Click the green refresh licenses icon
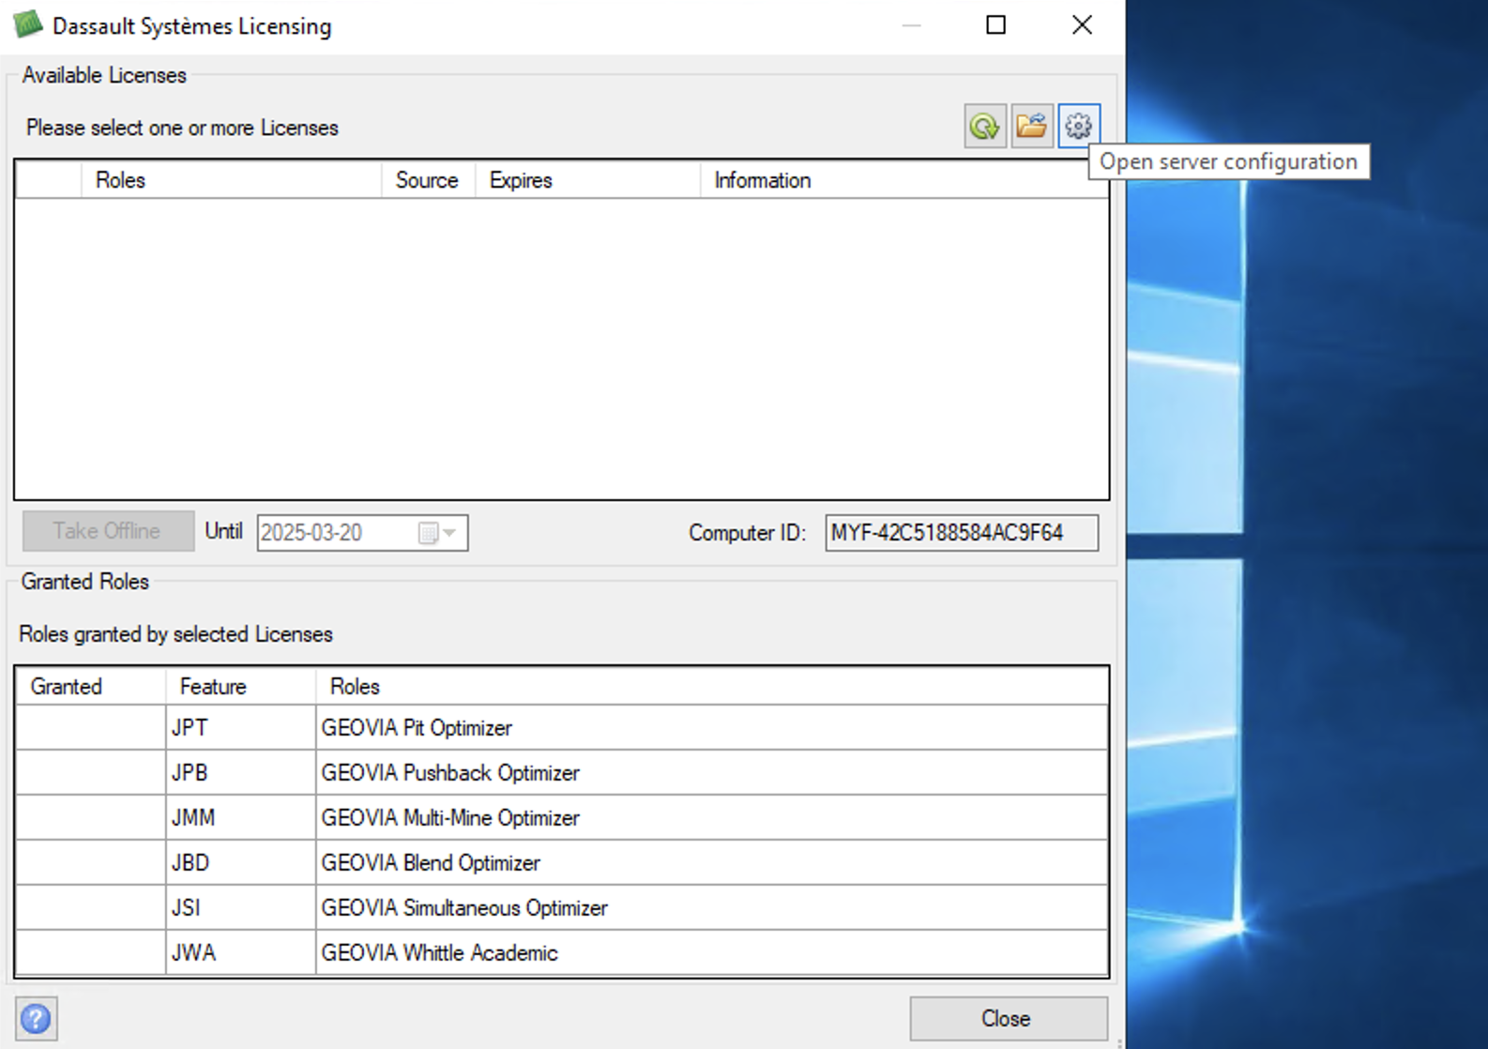 pyautogui.click(x=984, y=126)
